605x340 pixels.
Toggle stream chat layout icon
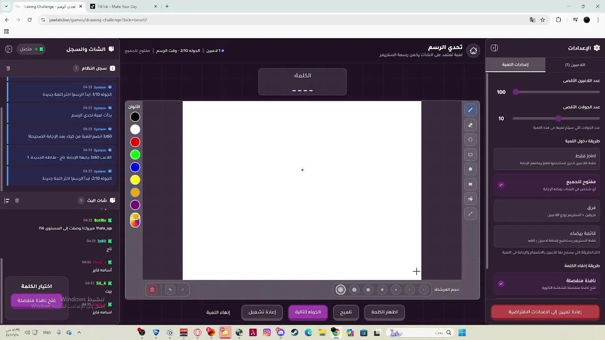pyautogui.click(x=7, y=201)
